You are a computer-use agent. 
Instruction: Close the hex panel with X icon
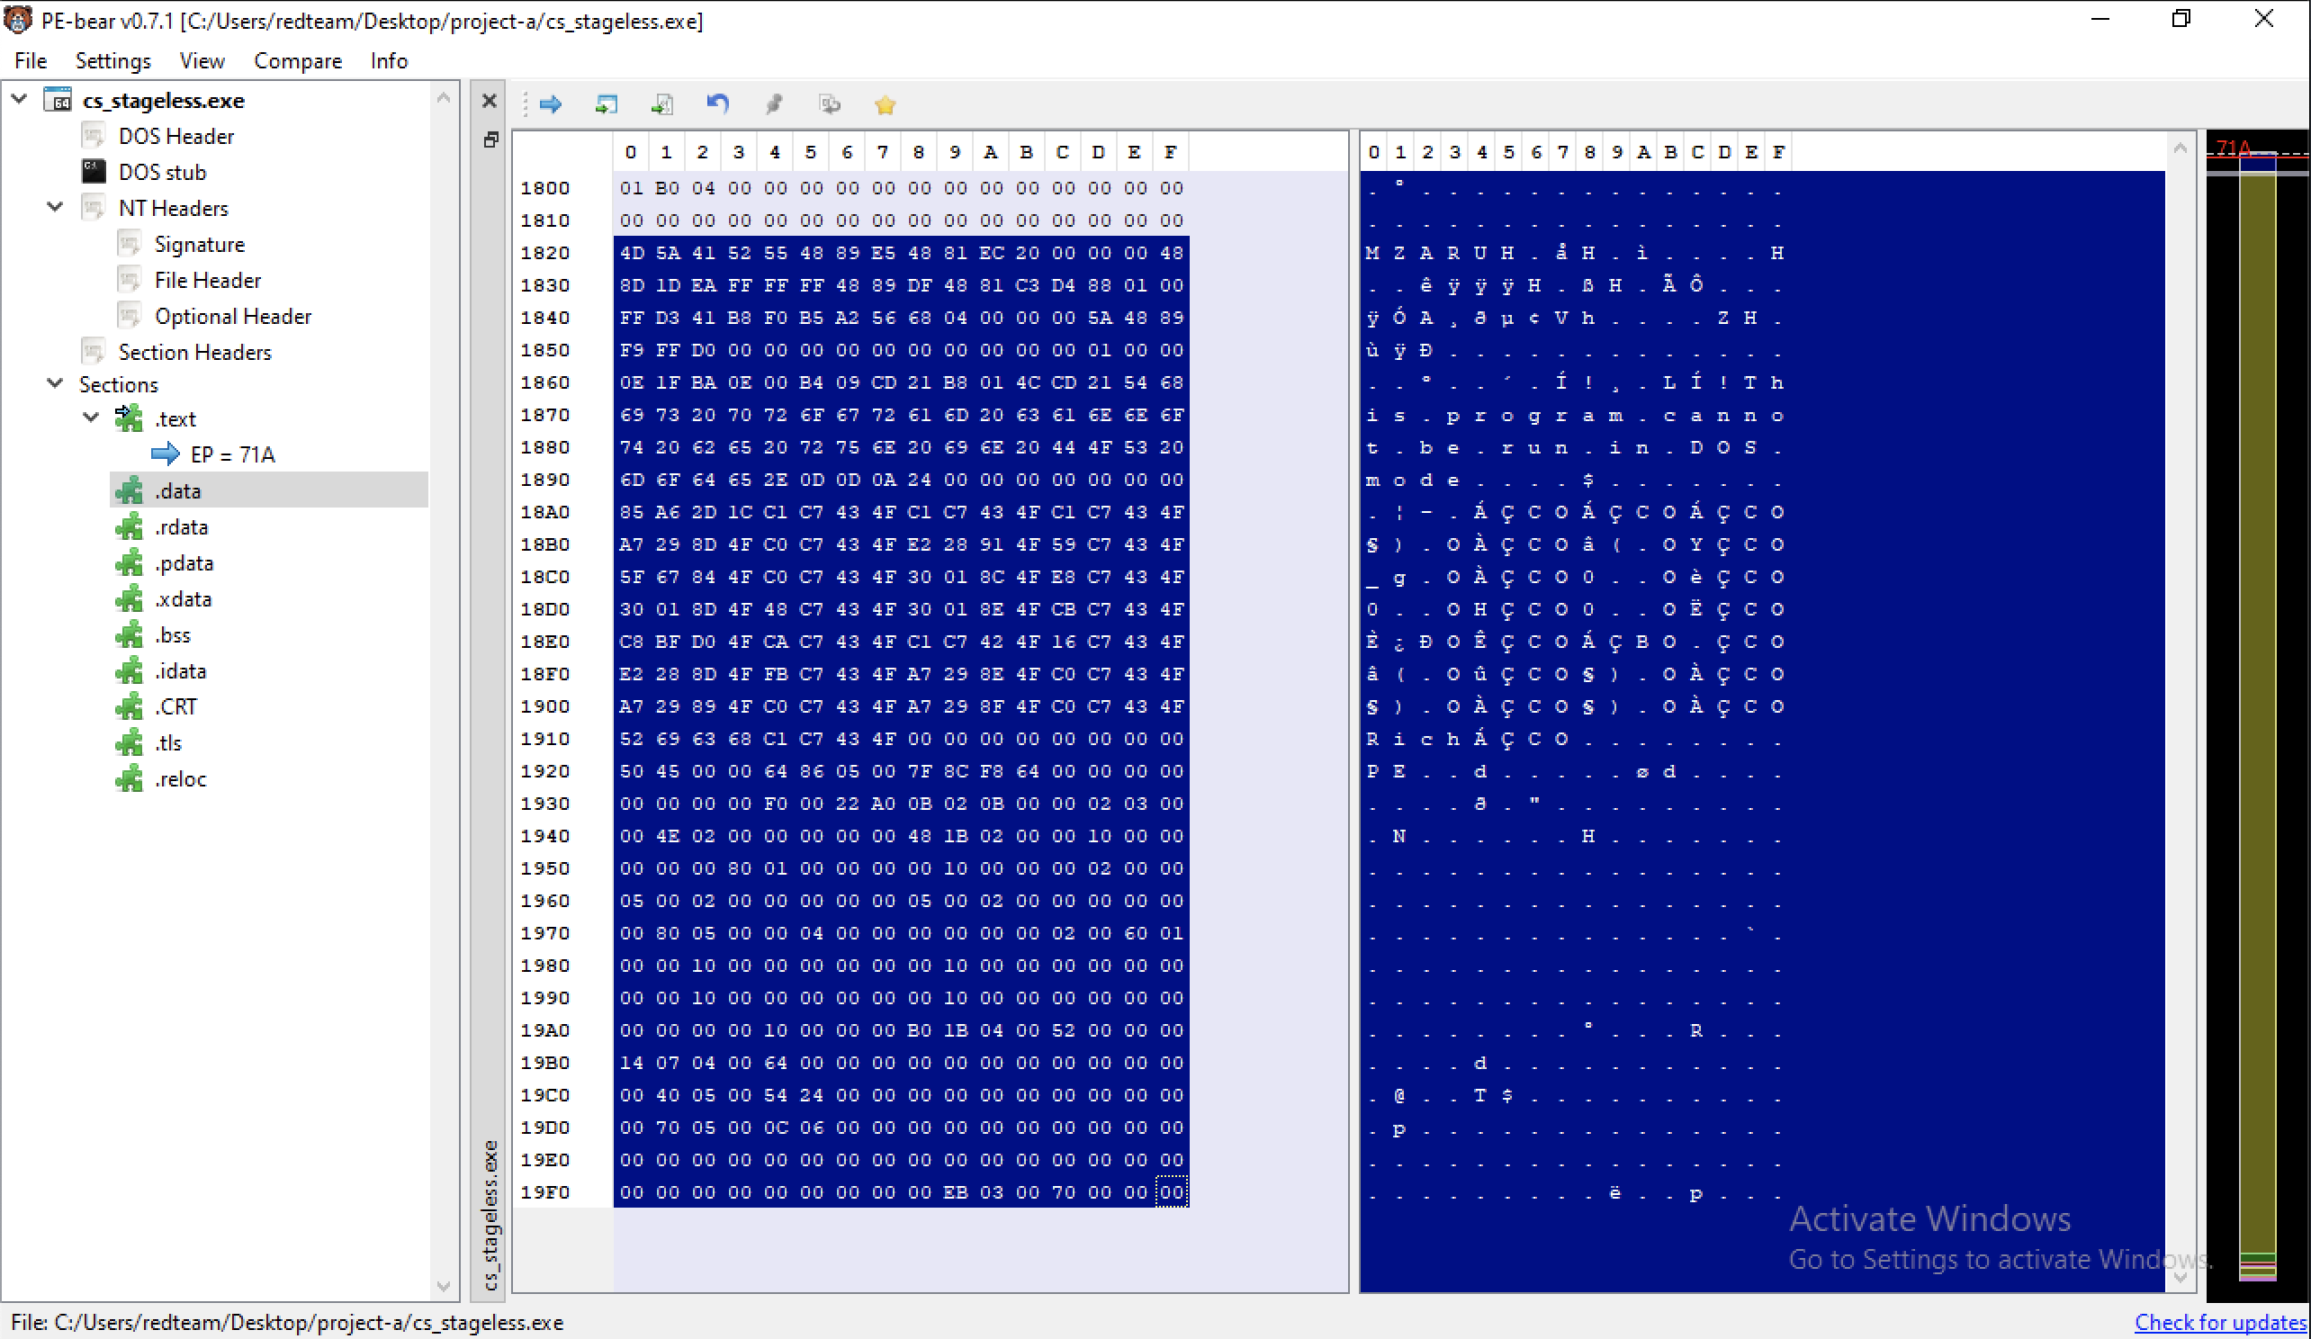(x=490, y=101)
